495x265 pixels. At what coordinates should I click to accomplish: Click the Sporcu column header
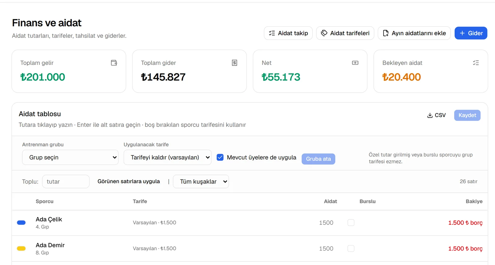pyautogui.click(x=45, y=201)
